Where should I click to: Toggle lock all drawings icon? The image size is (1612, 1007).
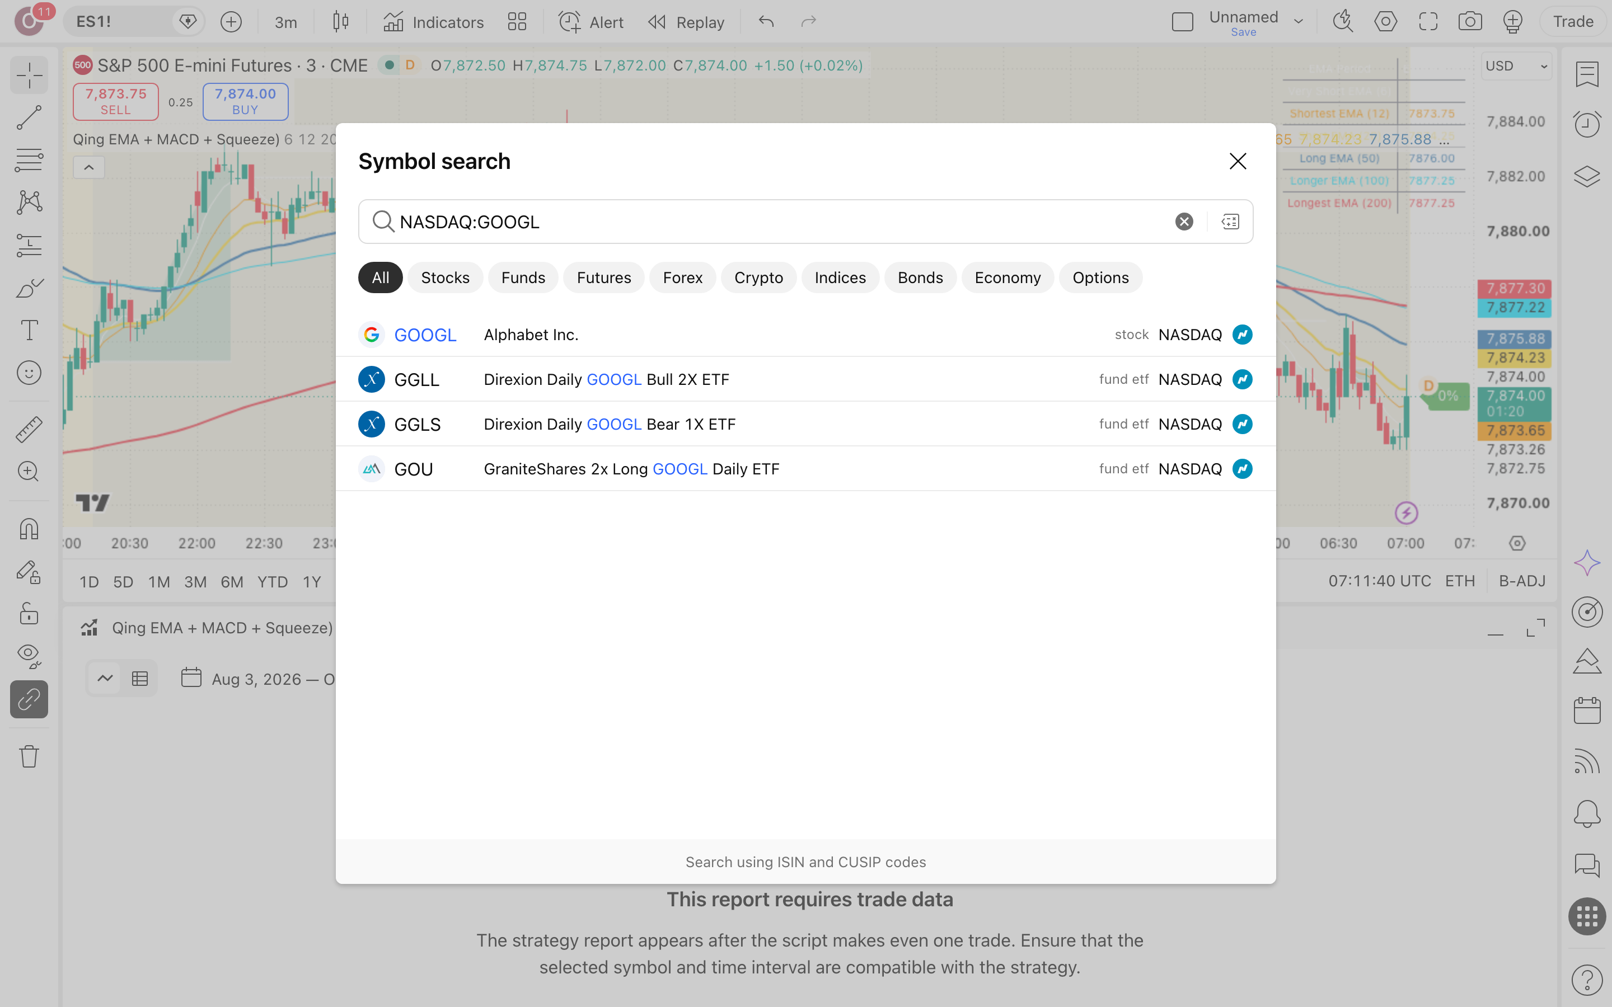(x=29, y=613)
